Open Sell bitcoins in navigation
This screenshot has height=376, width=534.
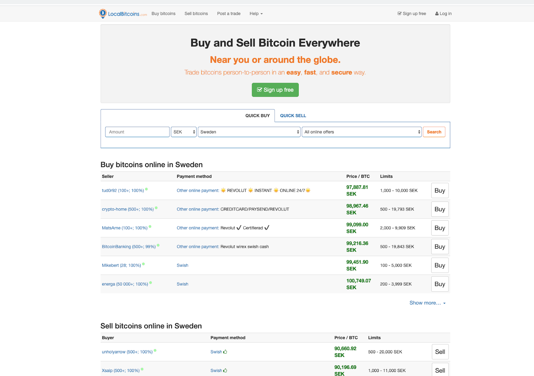pos(196,14)
